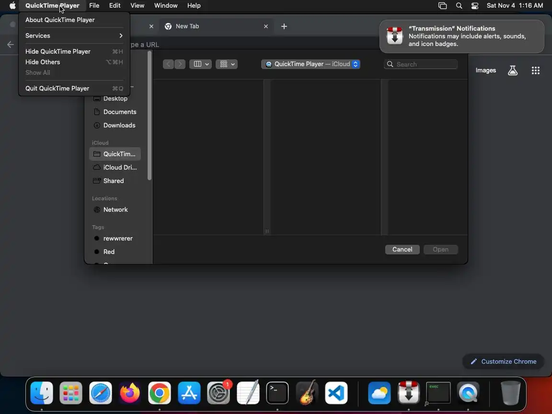The width and height of the screenshot is (552, 414).
Task: Click the Customize Chrome button
Action: pyautogui.click(x=504, y=362)
